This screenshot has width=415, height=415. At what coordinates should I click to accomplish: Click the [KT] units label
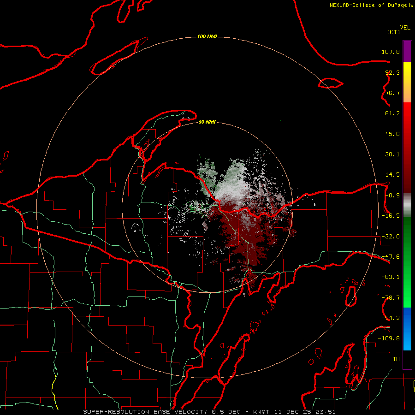pos(393,32)
